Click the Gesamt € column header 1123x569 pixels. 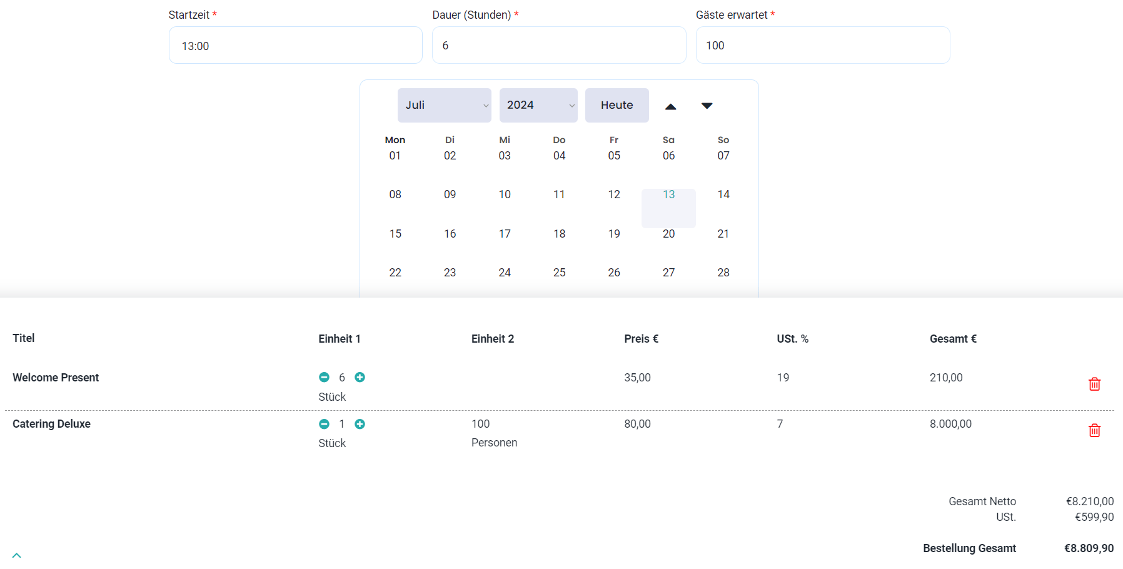(953, 339)
